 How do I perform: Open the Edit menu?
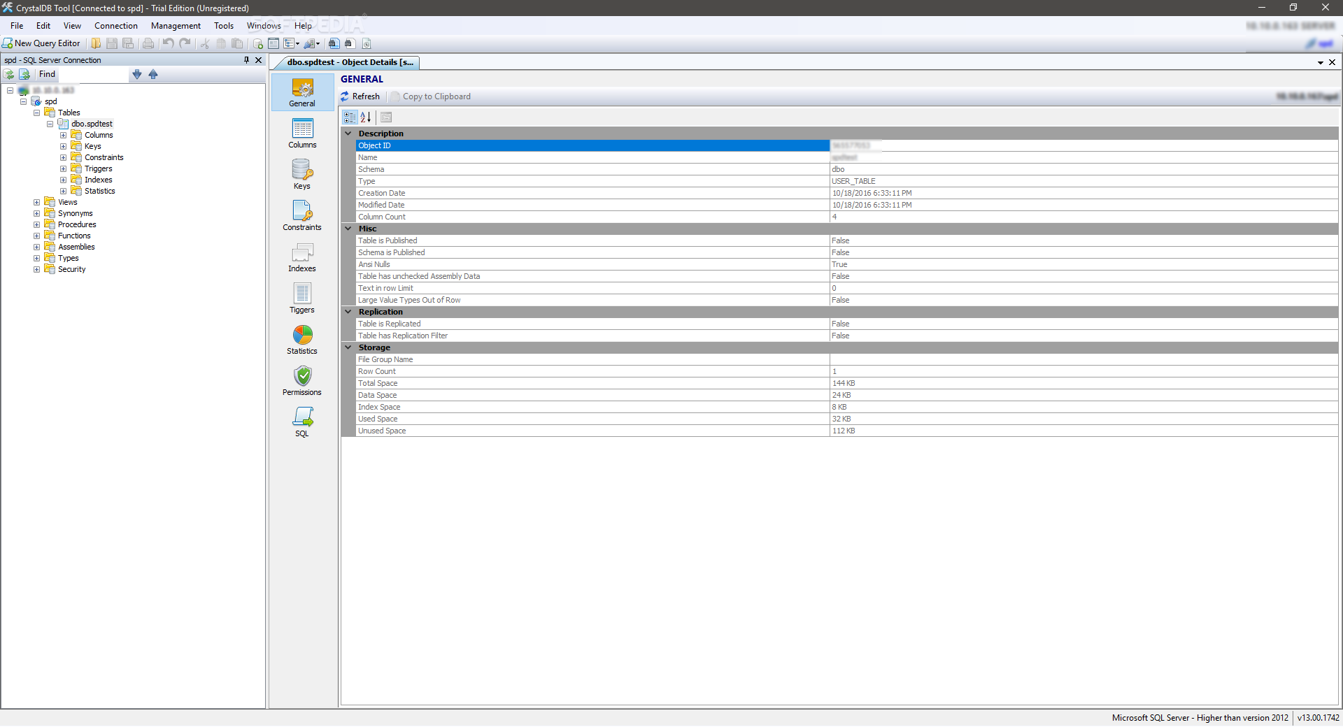click(43, 26)
